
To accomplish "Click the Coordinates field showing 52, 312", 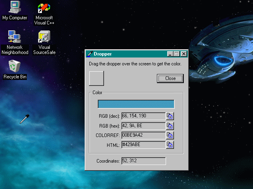I will coord(143,161).
